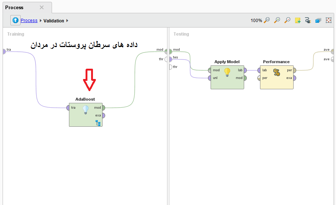Click the auto-wire connect ports plug icon
The width and height of the screenshot is (336, 205).
pyautogui.click(x=308, y=21)
